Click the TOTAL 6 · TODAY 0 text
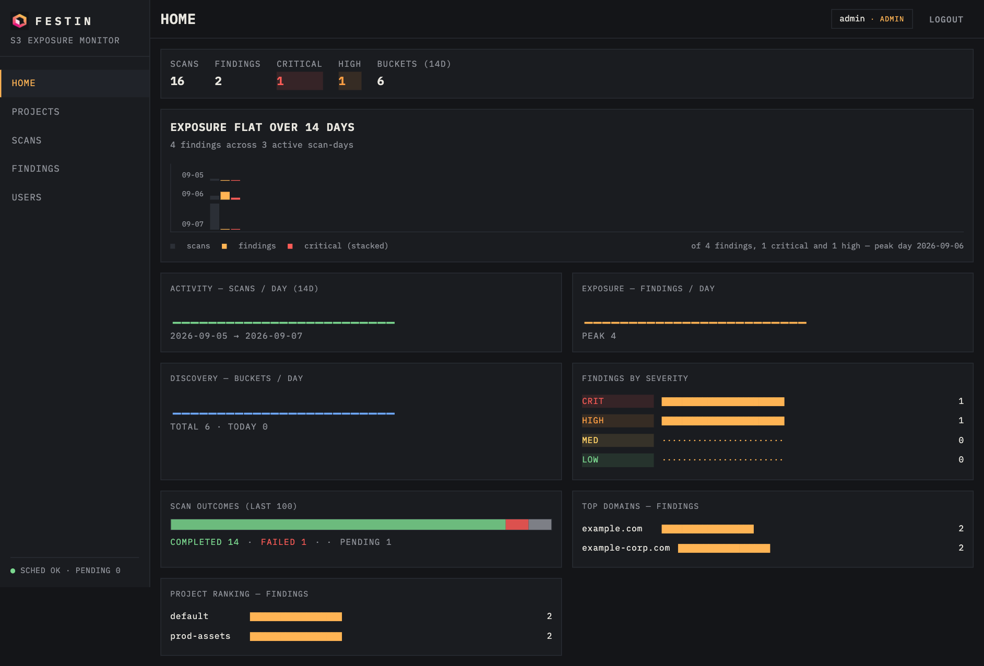Screen dimensions: 984x666 219,427
